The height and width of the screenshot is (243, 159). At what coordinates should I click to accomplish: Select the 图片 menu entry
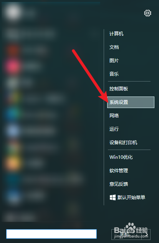point(114,60)
